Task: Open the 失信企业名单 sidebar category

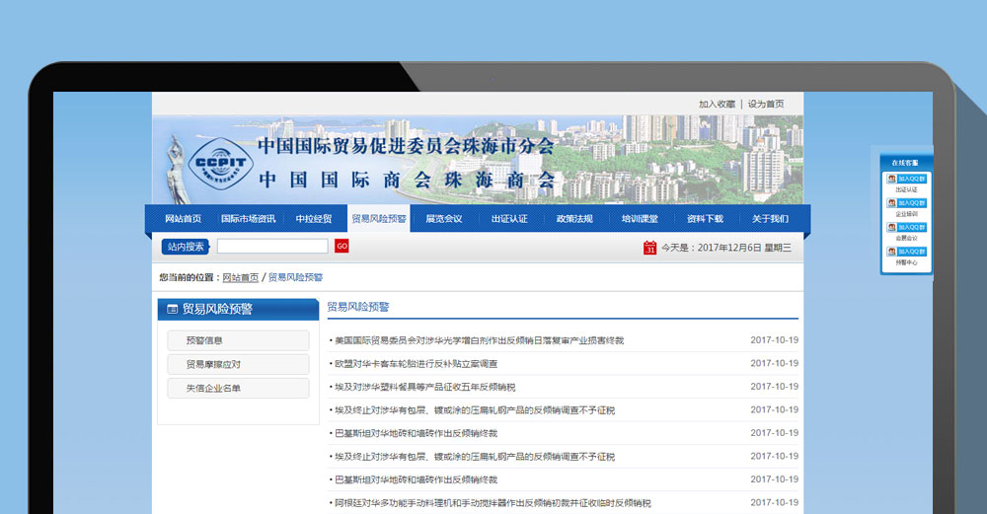Action: click(x=238, y=388)
